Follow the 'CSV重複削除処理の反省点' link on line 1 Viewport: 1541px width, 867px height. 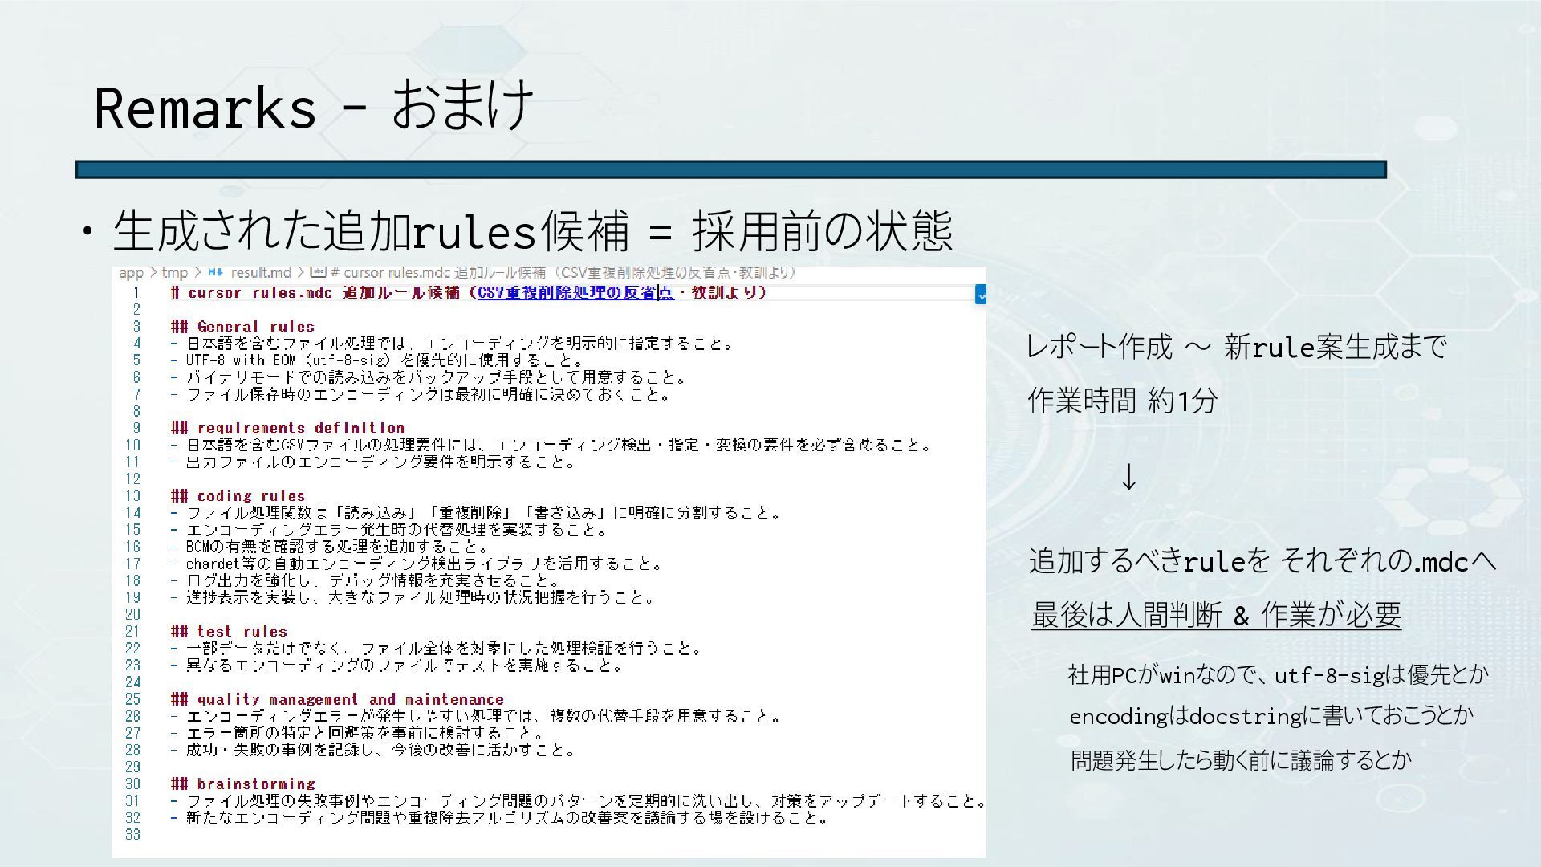pyautogui.click(x=575, y=293)
